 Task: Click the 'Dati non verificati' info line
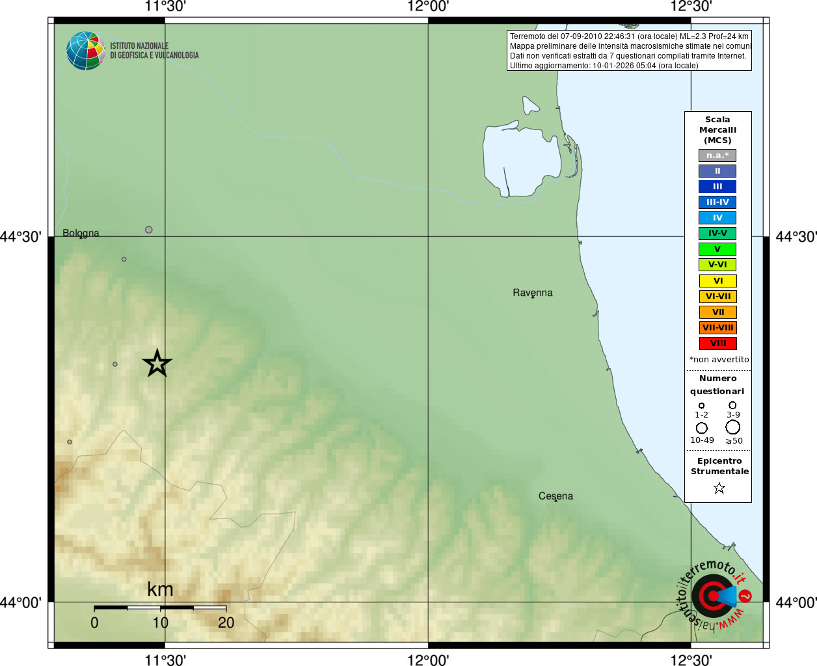tap(628, 56)
